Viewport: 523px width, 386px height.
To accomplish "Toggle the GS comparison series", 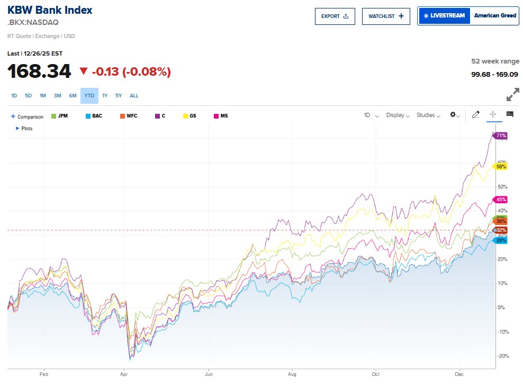I will click(x=190, y=116).
